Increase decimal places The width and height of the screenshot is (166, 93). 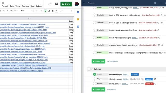tap(11, 11)
